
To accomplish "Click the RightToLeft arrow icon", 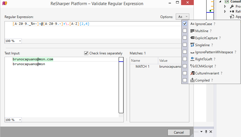I will [x=192, y=59].
